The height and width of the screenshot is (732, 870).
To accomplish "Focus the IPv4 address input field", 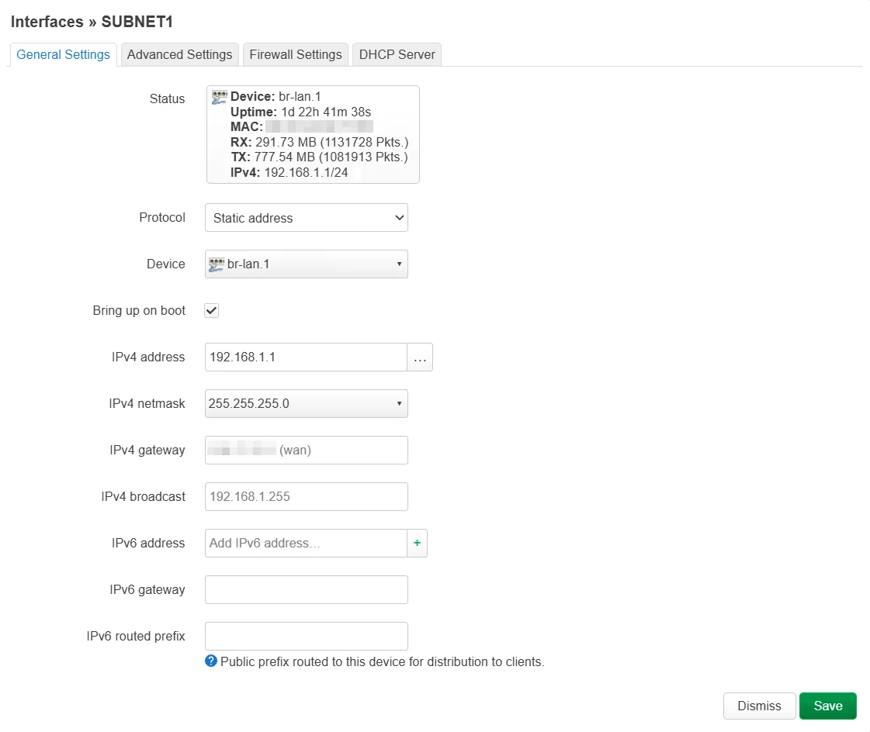I will (307, 357).
